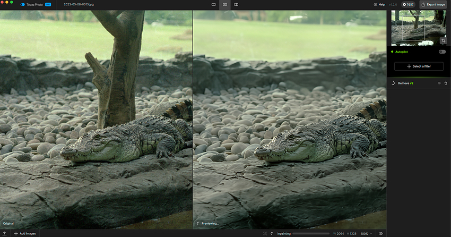Click the crop and rotate icon
This screenshot has width=451, height=237.
tap(443, 40)
